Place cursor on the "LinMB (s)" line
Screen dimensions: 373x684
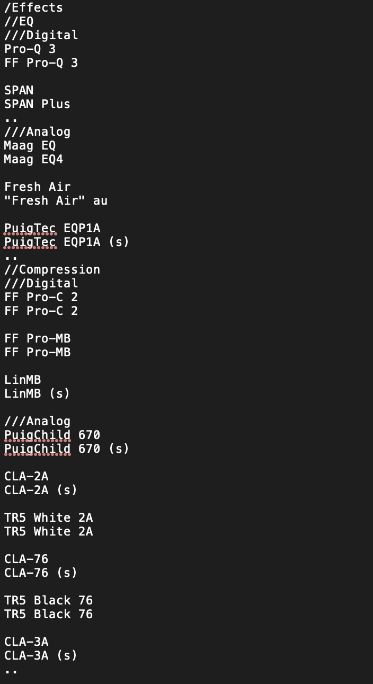click(x=37, y=394)
